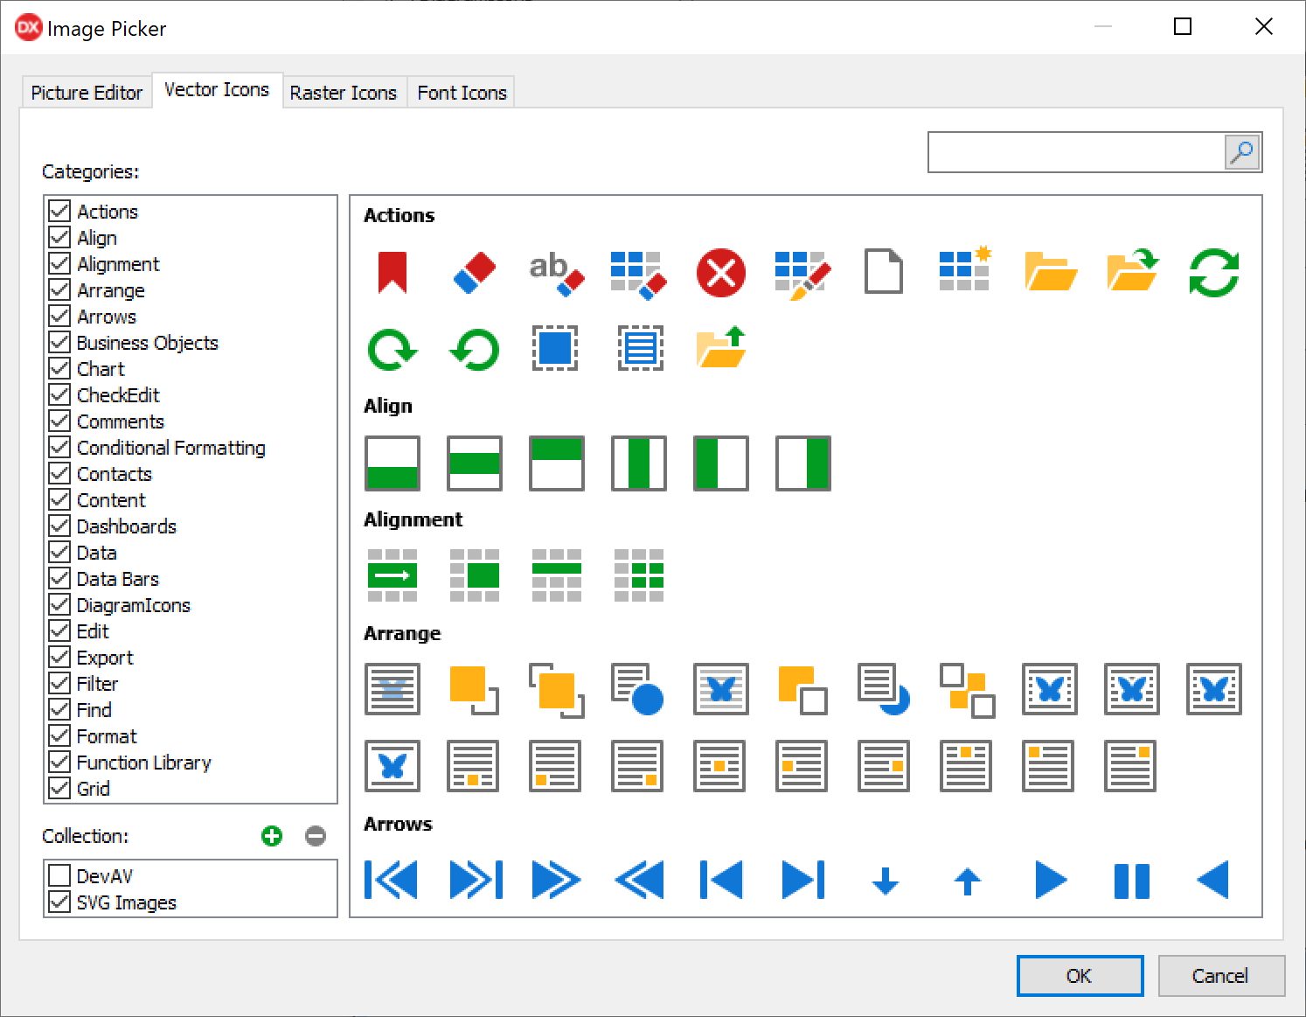Click the green add collection button
Viewport: 1306px width, 1017px height.
coord(272,837)
